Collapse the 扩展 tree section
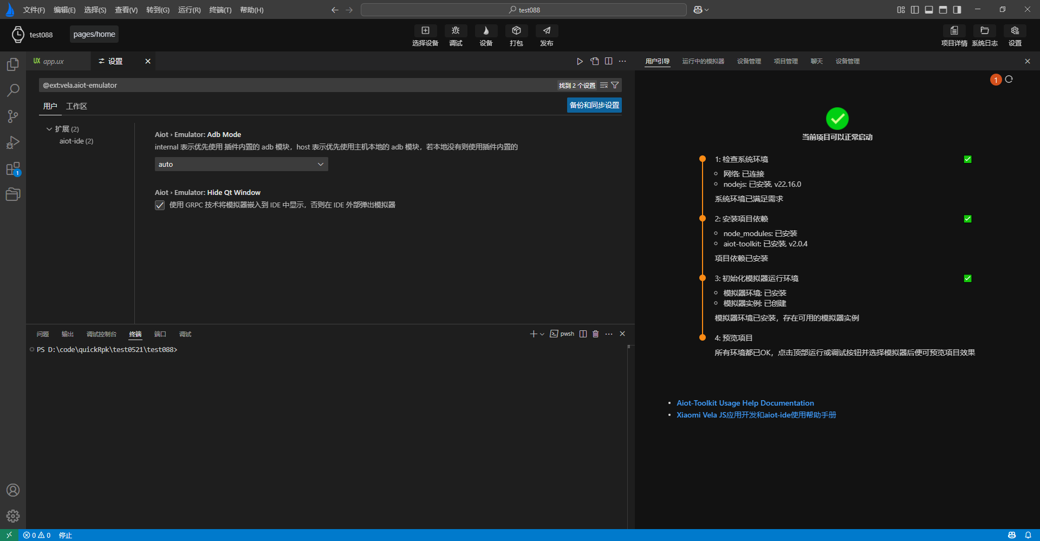 49,129
